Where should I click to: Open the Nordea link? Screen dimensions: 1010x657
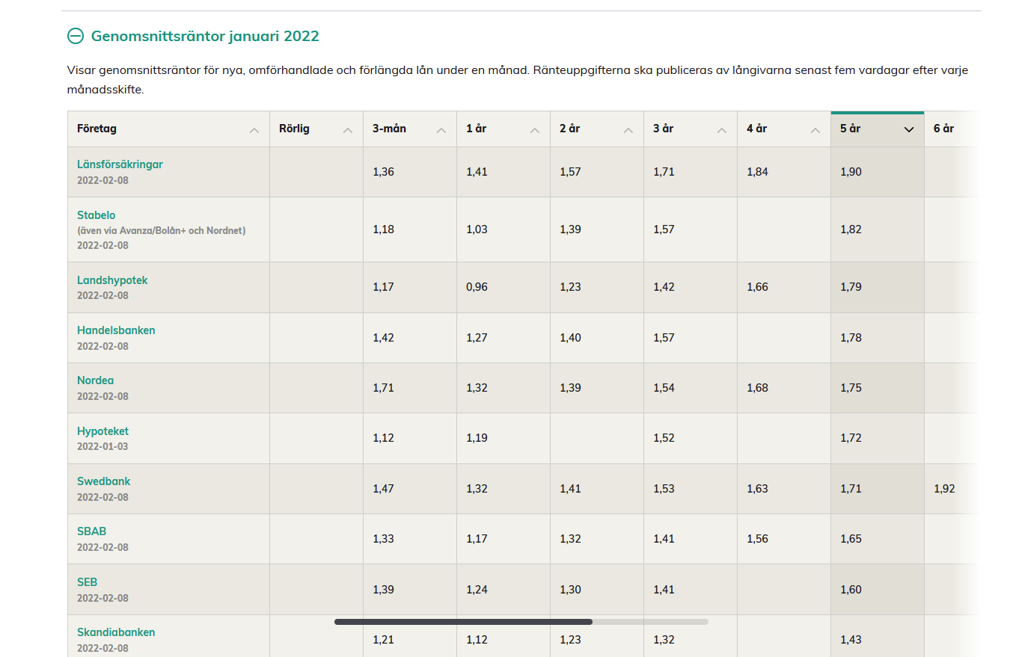pos(95,380)
